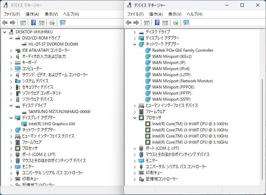Click help icon in right window toolbar

(157, 22)
